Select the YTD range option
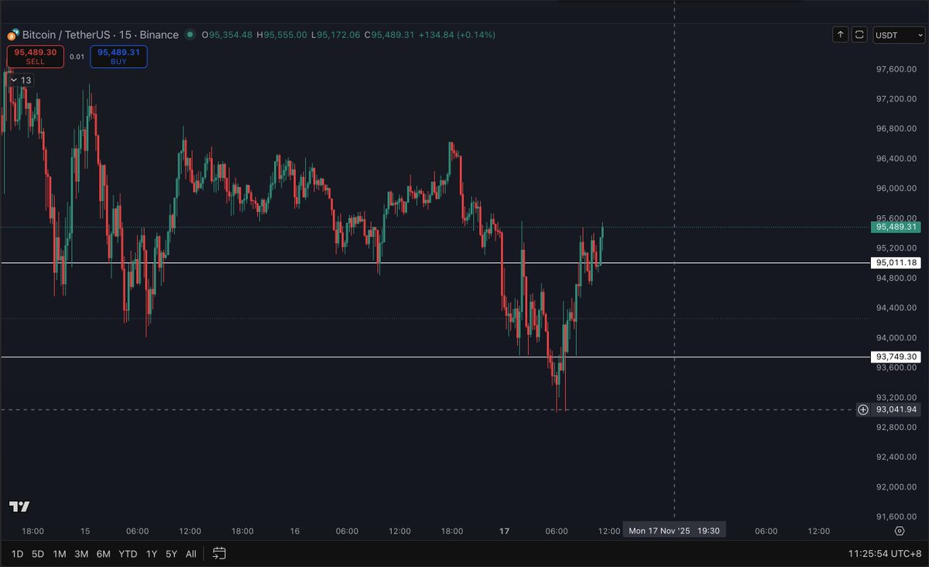This screenshot has height=567, width=929. [128, 554]
